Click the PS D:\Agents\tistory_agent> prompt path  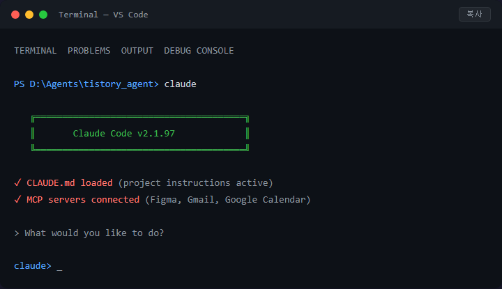pyautogui.click(x=86, y=84)
